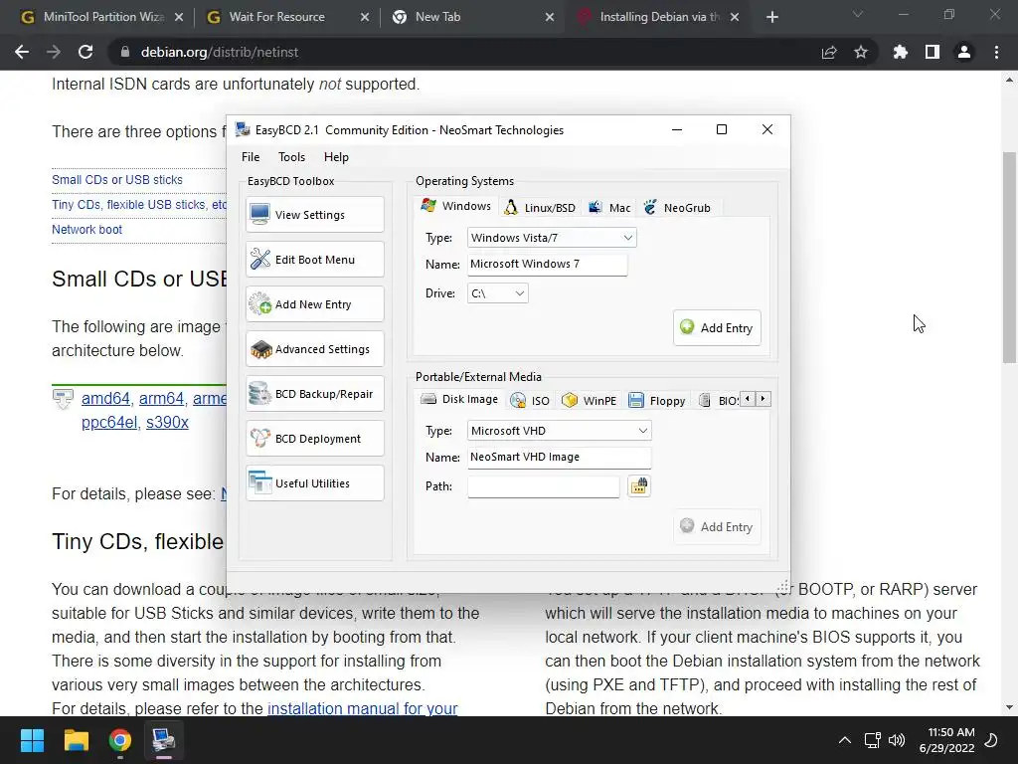Click the Add New Entry toolbox button
The image size is (1018, 764).
[x=315, y=304]
